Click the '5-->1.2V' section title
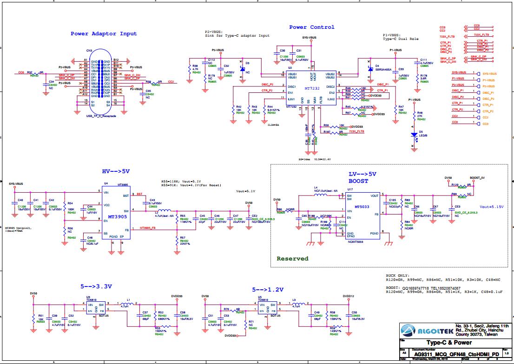 pyautogui.click(x=268, y=290)
